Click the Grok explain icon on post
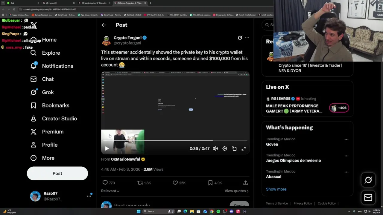 pos(240,38)
